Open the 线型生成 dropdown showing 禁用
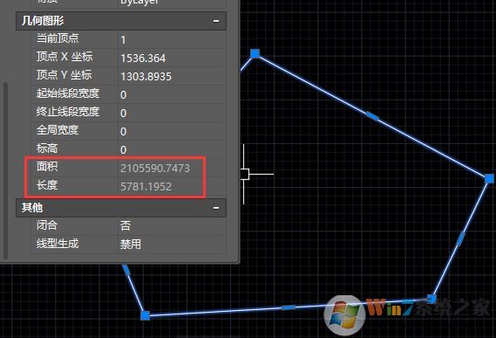 point(172,244)
